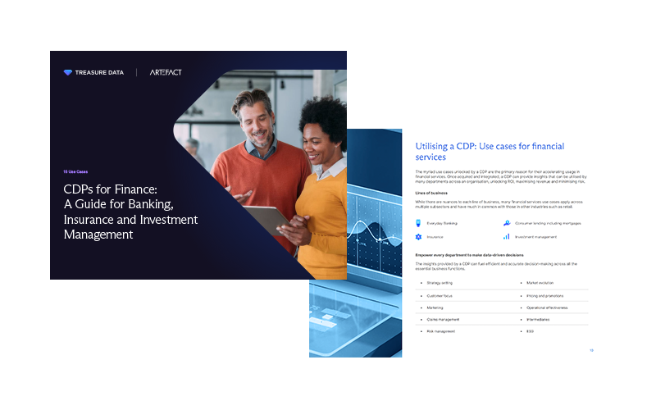Click the 'Strategy setting' bullet

click(x=440, y=283)
